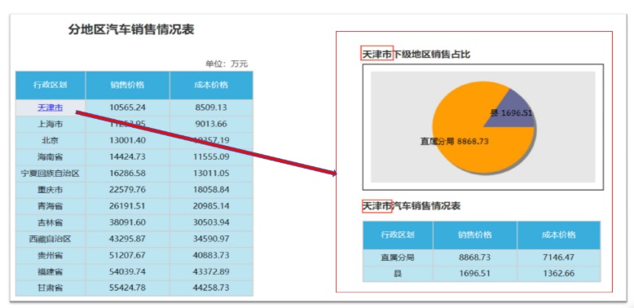634x308 pixels.
Task: Click cost value 20985.14
Action: (x=211, y=206)
